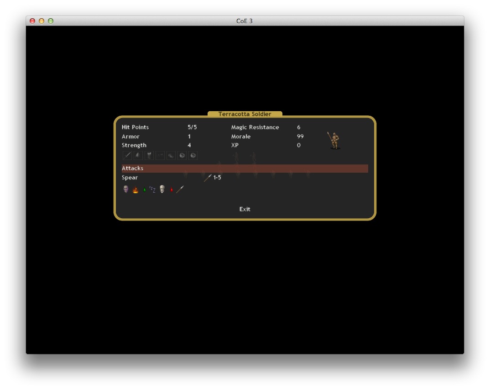Click the green droplet ability icon
Image resolution: width=490 pixels, height=390 pixels.
pyautogui.click(x=145, y=190)
